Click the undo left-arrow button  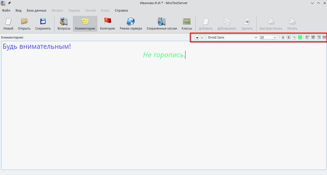click(197, 38)
